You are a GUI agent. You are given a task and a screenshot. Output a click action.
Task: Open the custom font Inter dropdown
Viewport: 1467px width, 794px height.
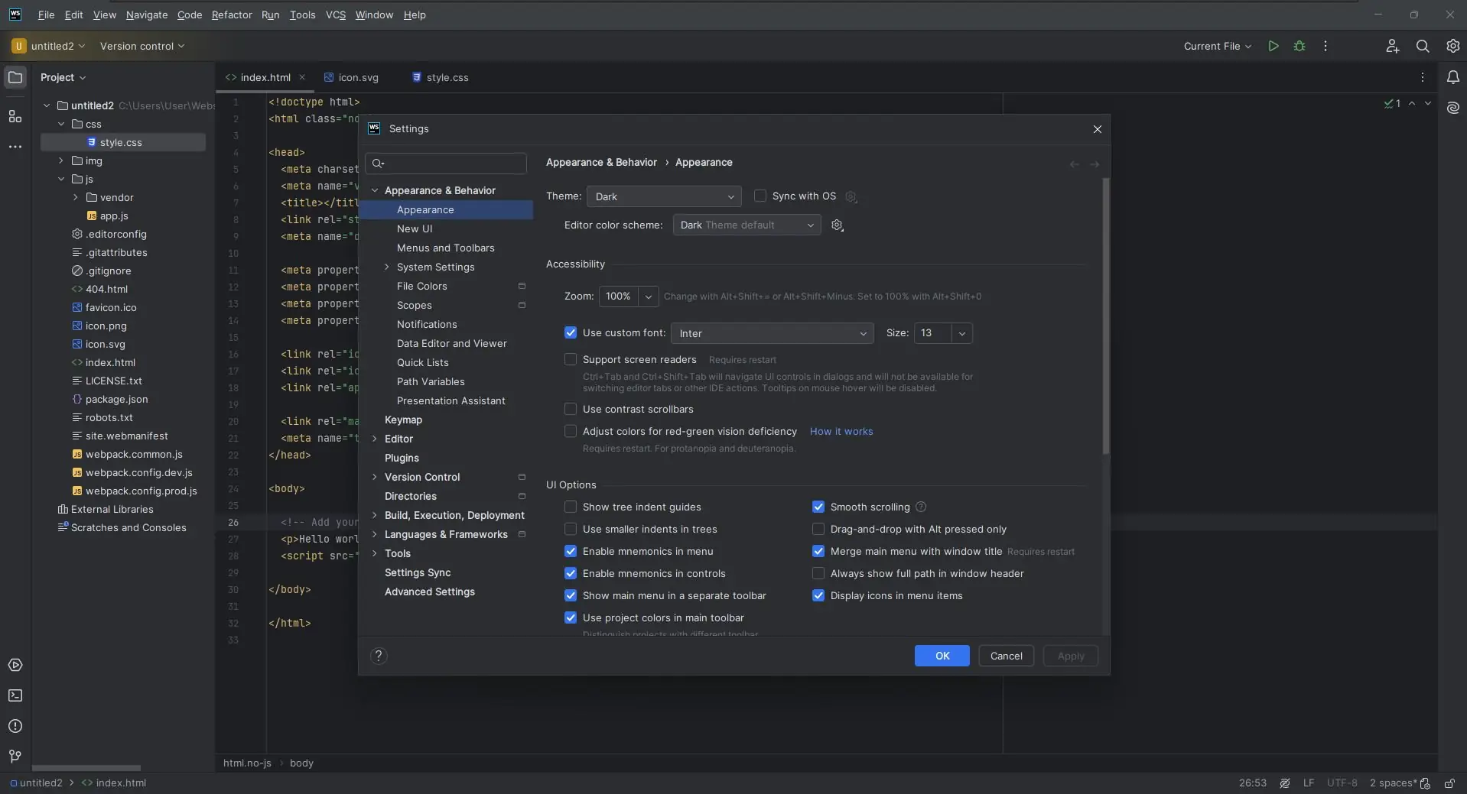pyautogui.click(x=772, y=333)
